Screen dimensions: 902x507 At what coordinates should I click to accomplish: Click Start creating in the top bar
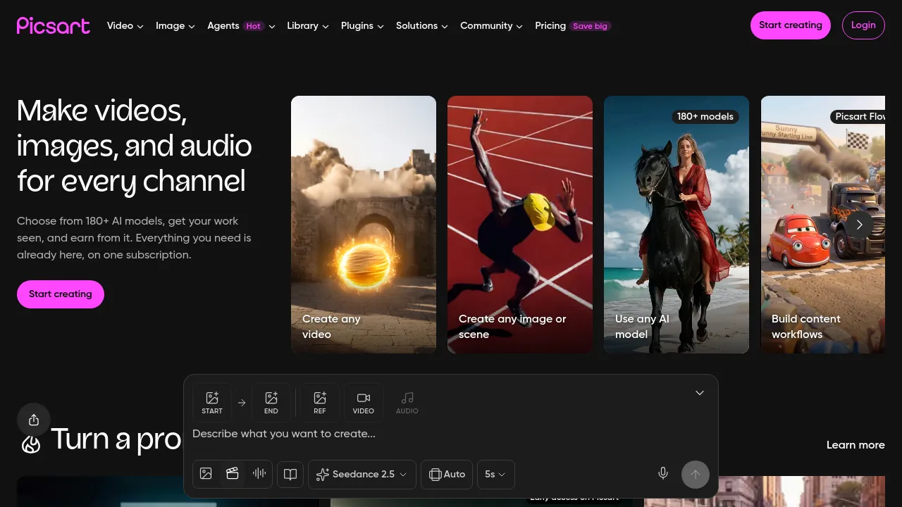pos(791,25)
